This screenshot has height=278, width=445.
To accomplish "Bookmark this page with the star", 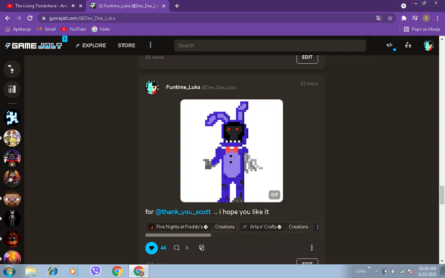I will [x=390, y=18].
